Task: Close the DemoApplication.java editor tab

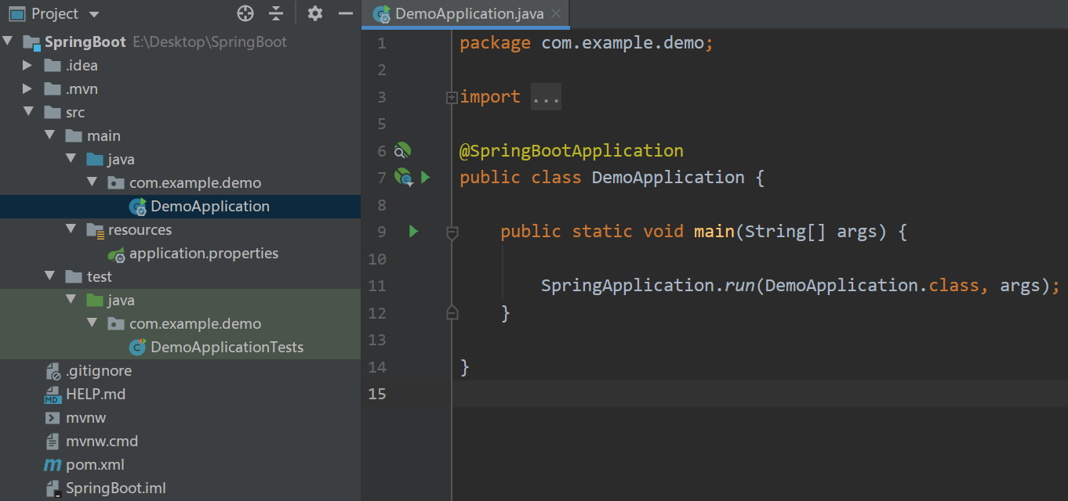Action: [557, 13]
